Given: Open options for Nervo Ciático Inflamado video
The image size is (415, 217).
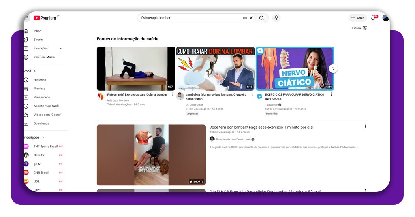Looking at the screenshot, I should pos(332,94).
